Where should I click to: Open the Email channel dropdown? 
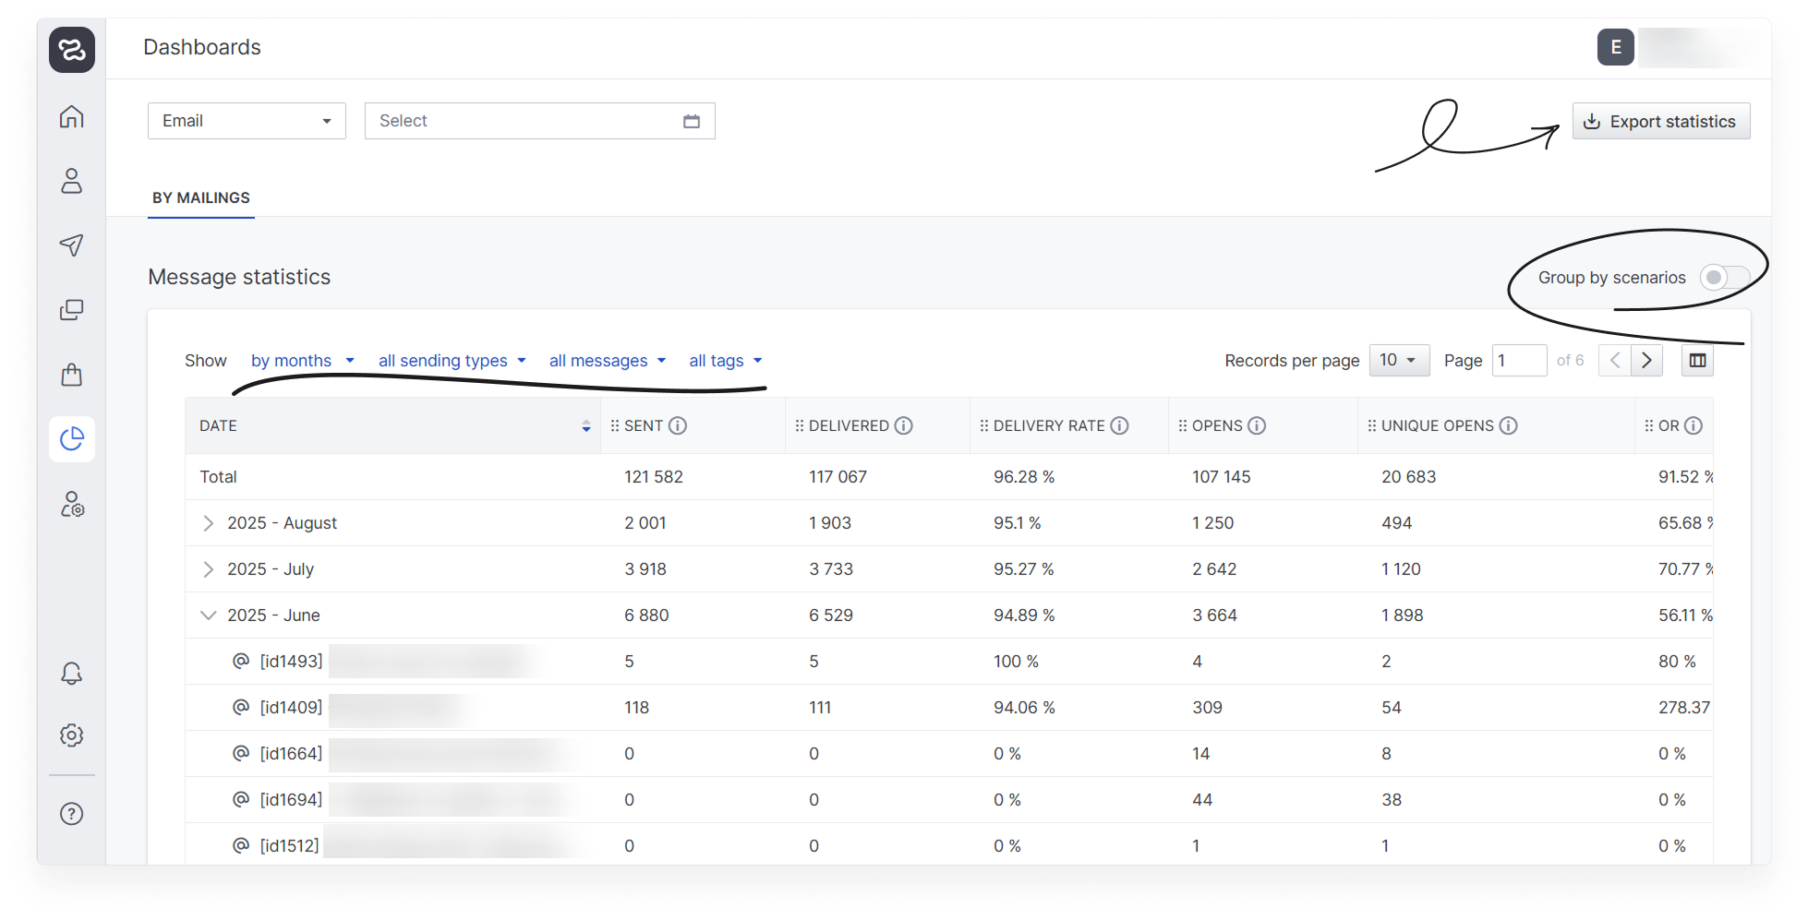[x=247, y=121]
